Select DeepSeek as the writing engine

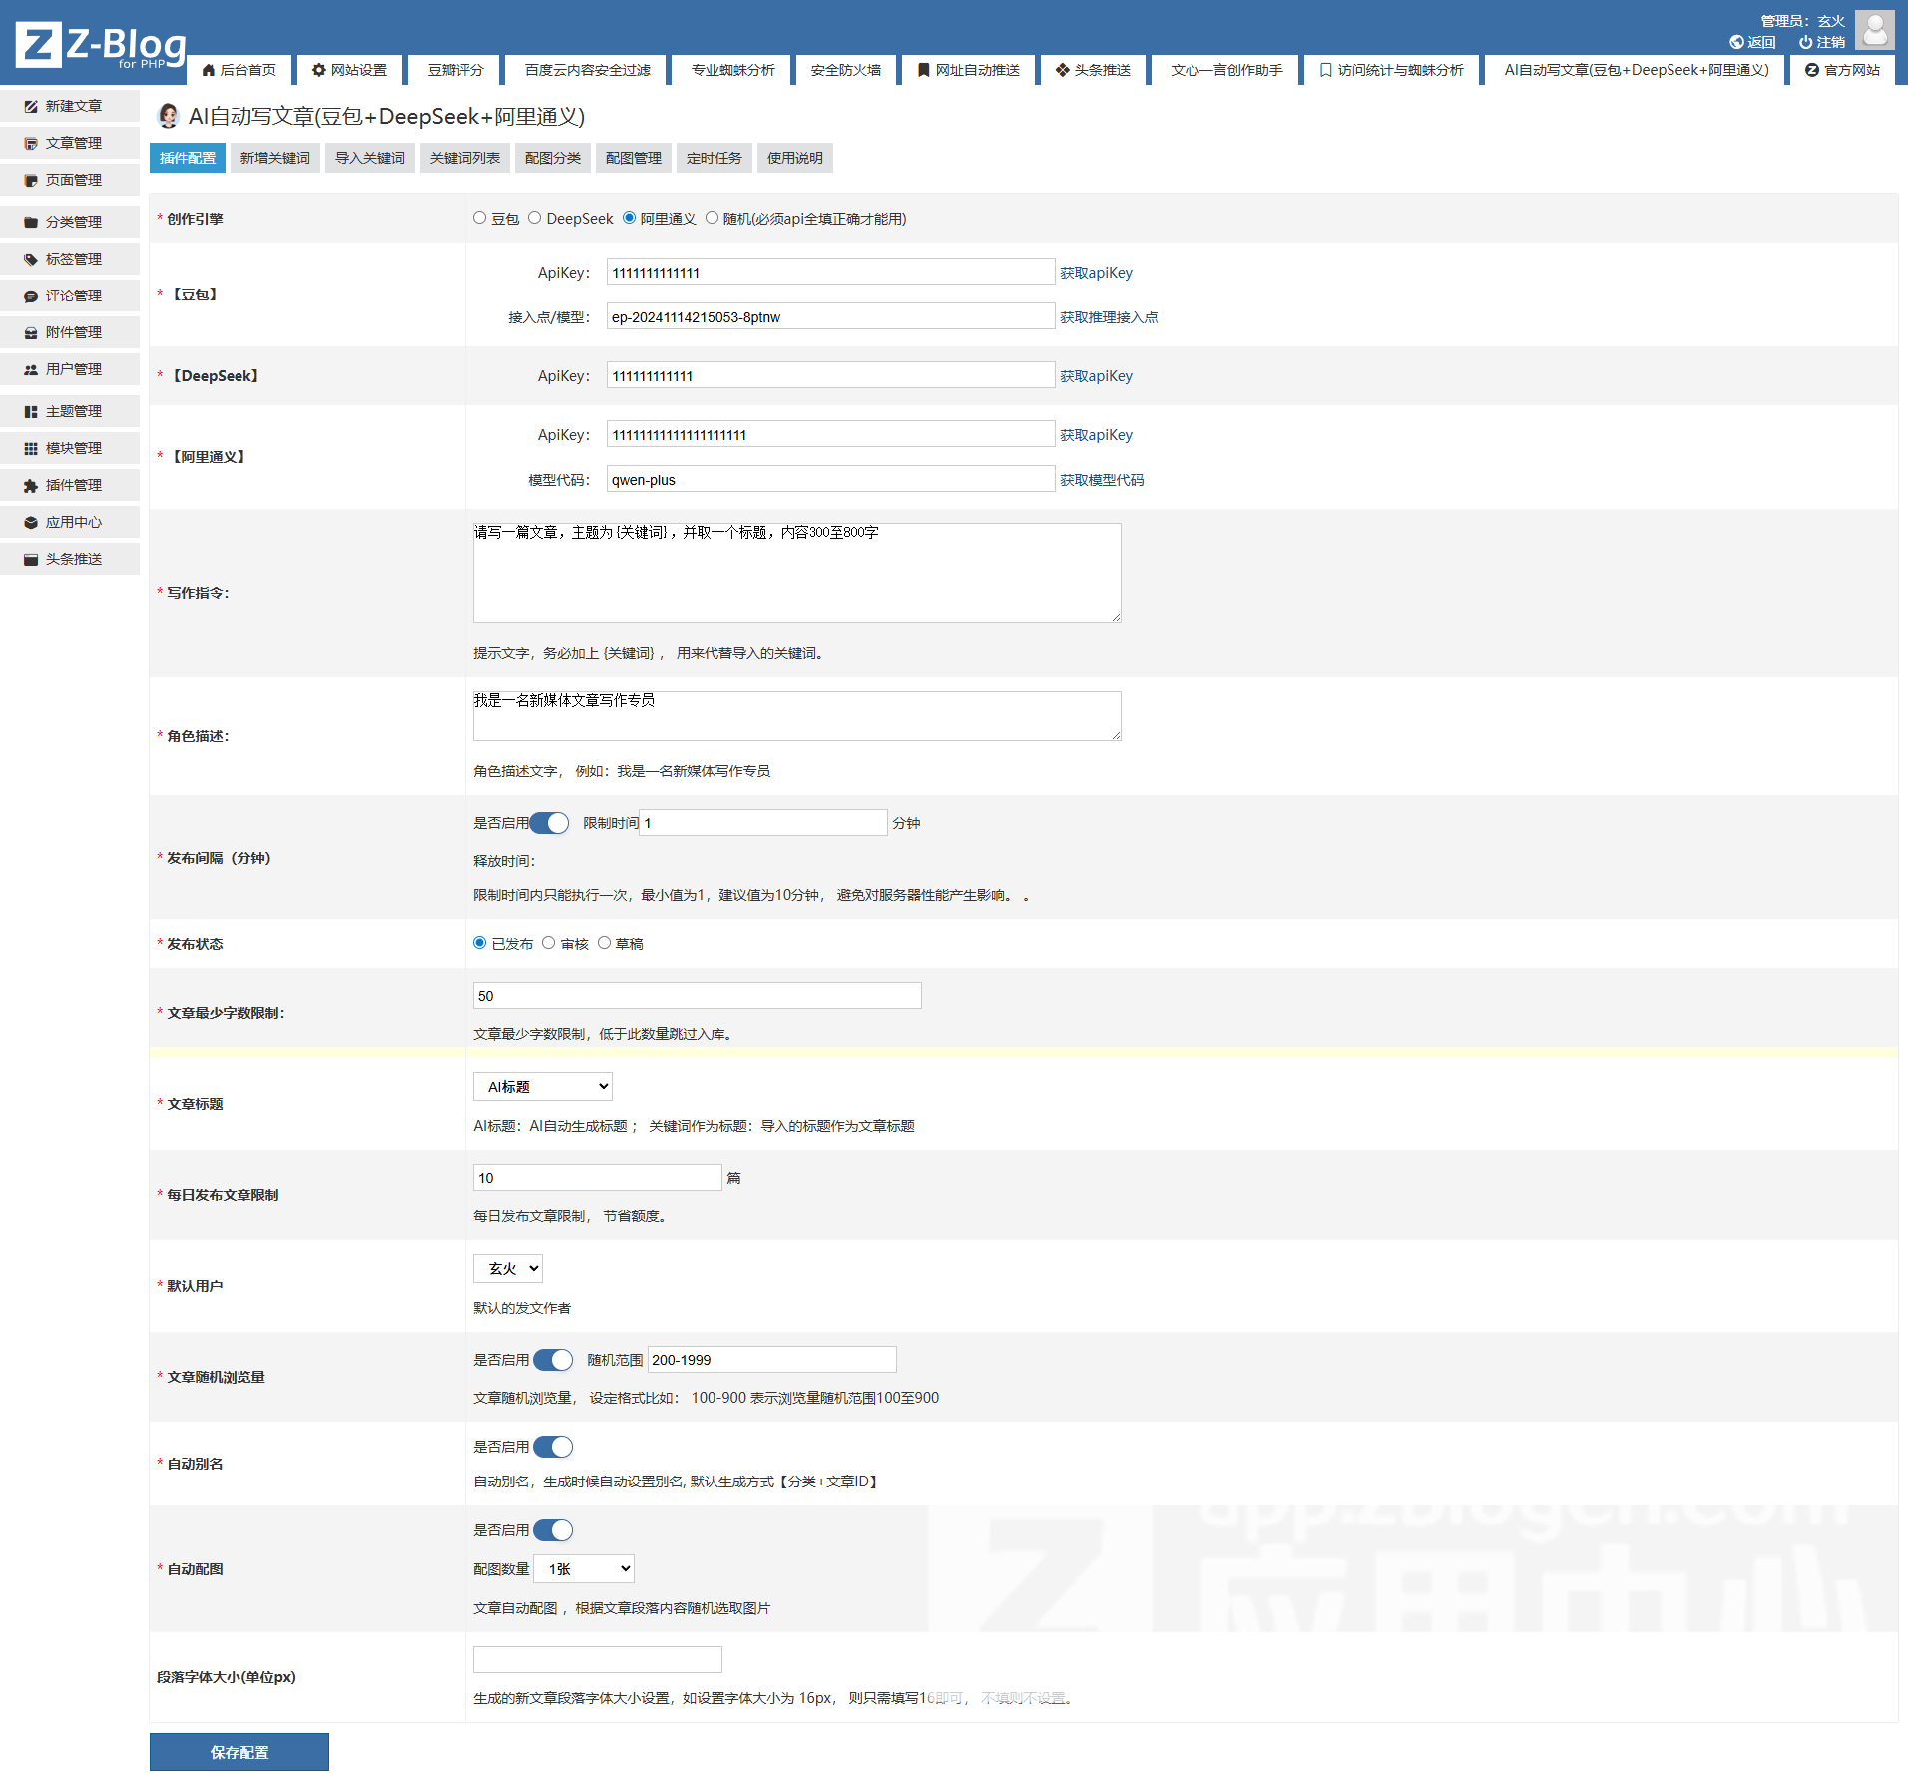(x=535, y=218)
